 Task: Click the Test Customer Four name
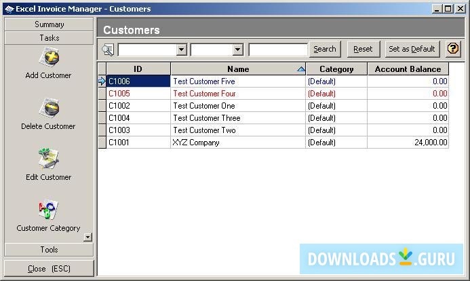[204, 94]
